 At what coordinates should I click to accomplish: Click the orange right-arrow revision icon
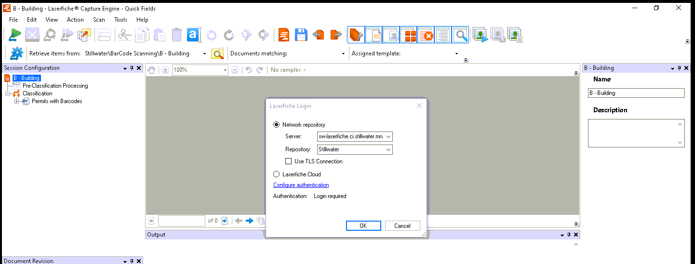(335, 35)
